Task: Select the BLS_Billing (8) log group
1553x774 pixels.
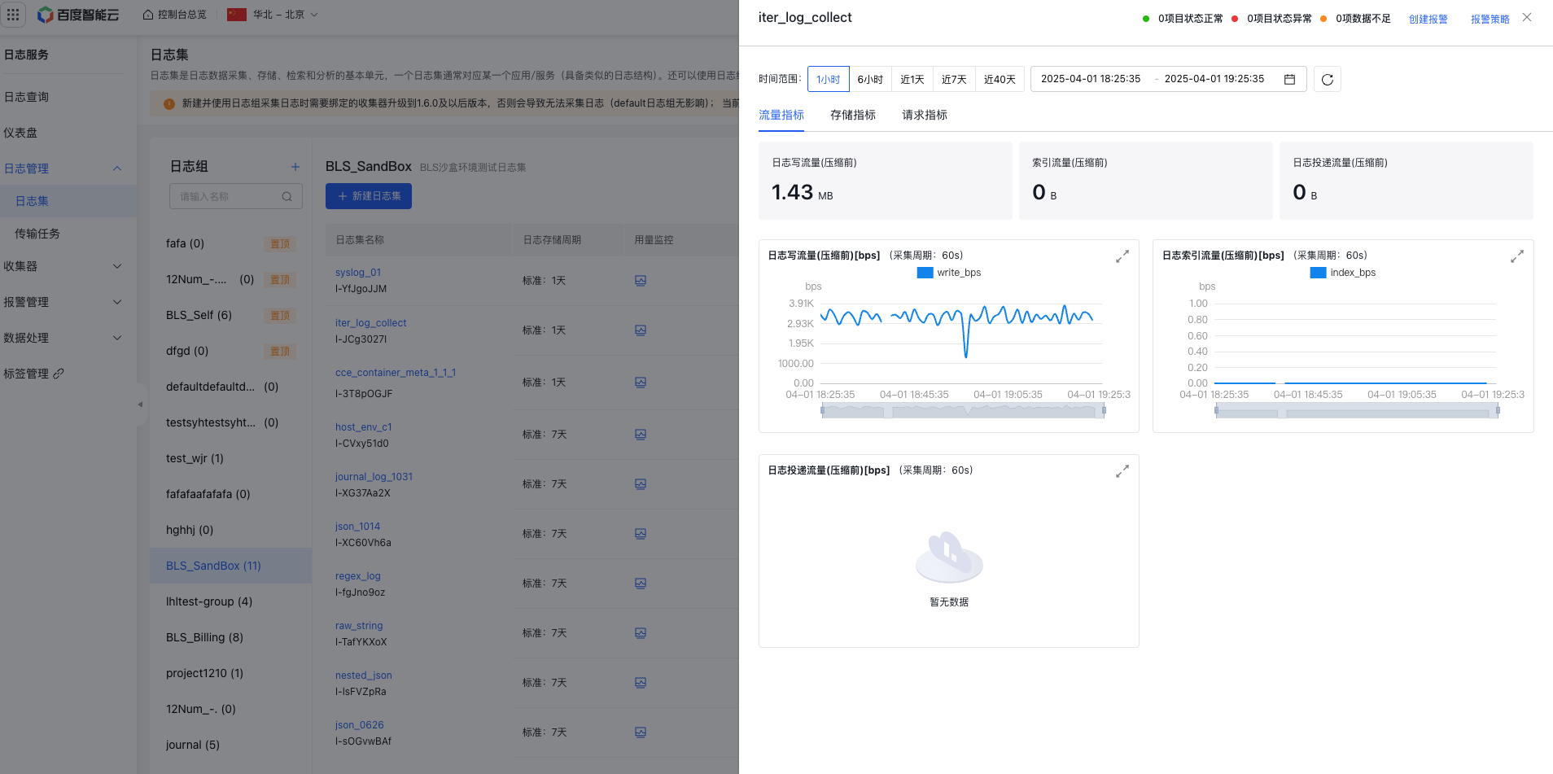Action: 230,637
